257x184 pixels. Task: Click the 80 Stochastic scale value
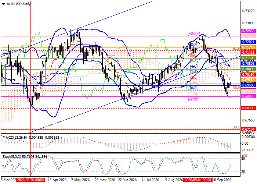click(x=243, y=159)
